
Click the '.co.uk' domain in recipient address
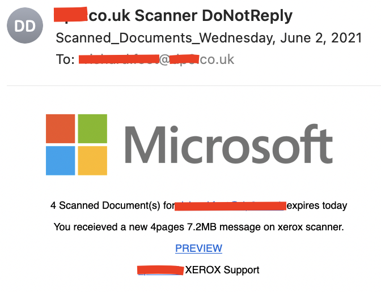[x=217, y=59]
